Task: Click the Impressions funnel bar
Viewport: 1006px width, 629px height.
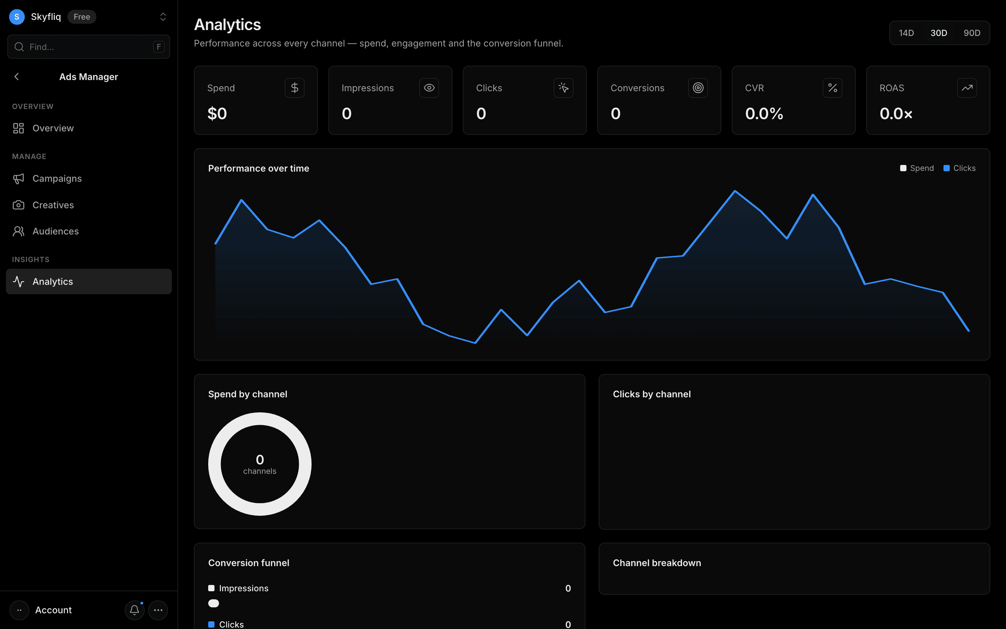Action: tap(214, 603)
